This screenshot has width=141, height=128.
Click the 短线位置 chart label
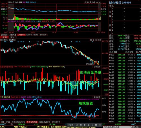(86, 103)
